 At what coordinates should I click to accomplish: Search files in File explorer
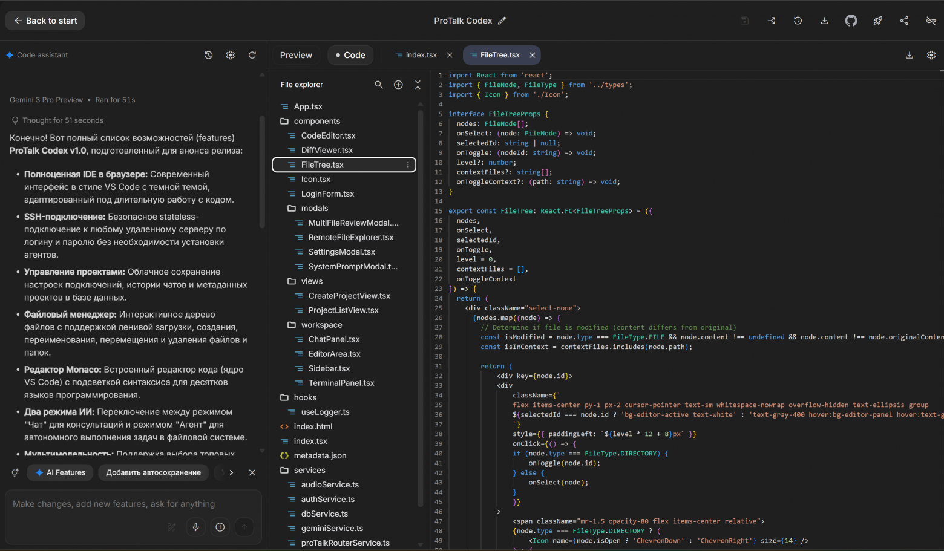(x=379, y=85)
